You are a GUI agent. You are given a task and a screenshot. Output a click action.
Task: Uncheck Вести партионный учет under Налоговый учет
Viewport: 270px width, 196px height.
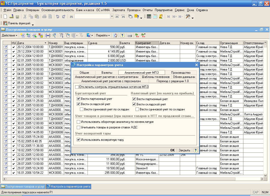coord(134,99)
